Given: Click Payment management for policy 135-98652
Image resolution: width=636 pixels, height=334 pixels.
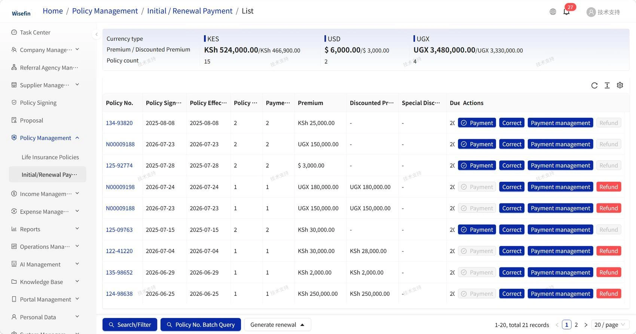Looking at the screenshot, I should pyautogui.click(x=560, y=273).
